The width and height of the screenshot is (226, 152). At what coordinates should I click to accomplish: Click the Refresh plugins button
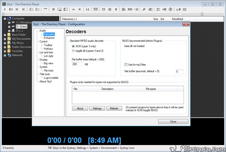(x=114, y=108)
